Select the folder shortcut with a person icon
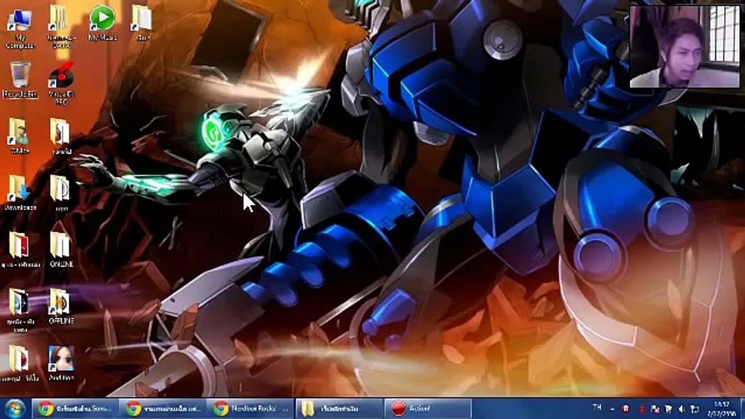The width and height of the screenshot is (745, 419). 20,136
